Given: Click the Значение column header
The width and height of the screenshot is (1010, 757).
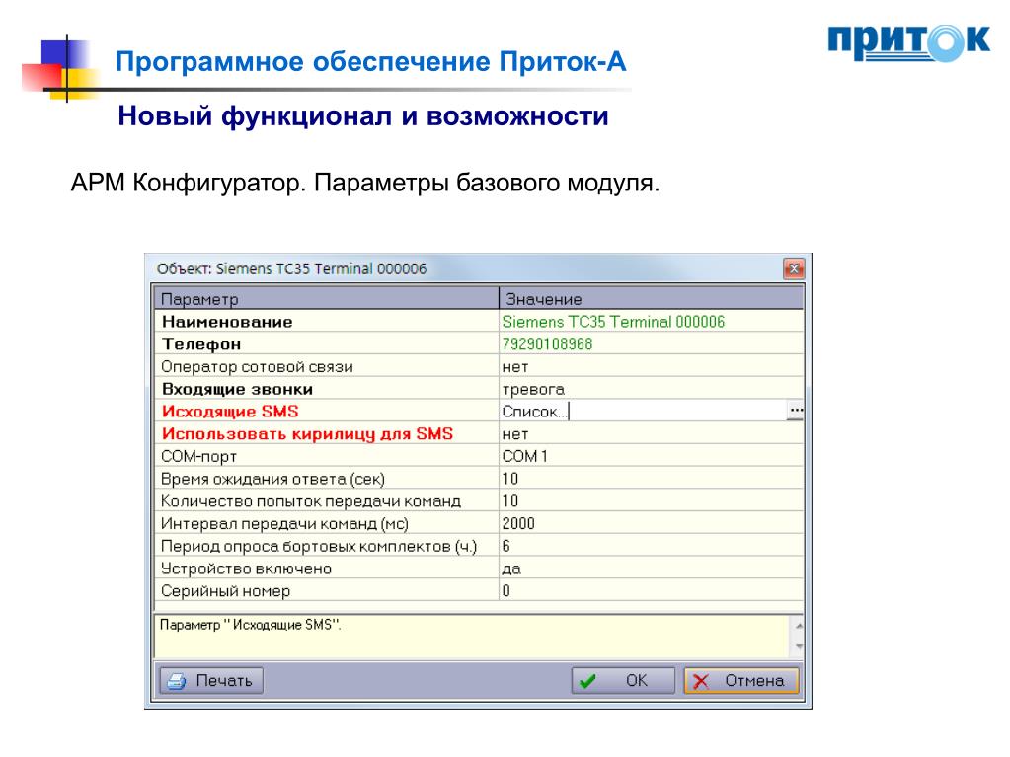Looking at the screenshot, I should (x=652, y=299).
